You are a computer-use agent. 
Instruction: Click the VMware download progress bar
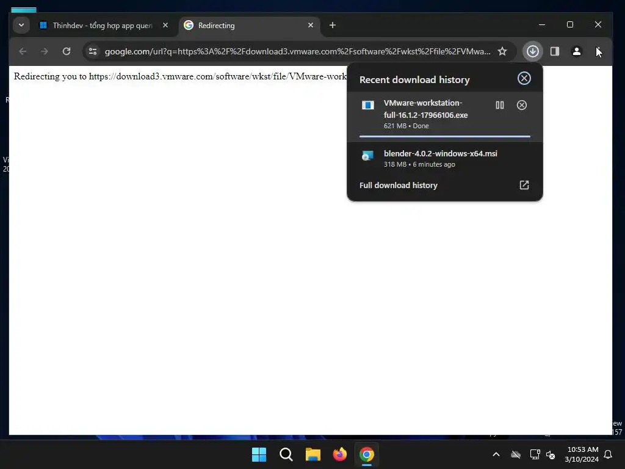[x=445, y=136]
